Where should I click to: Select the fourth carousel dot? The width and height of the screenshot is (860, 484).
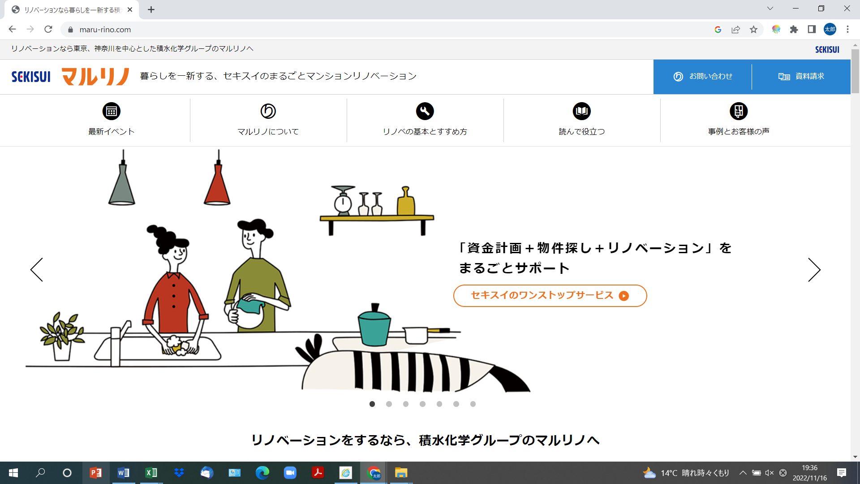(422, 404)
